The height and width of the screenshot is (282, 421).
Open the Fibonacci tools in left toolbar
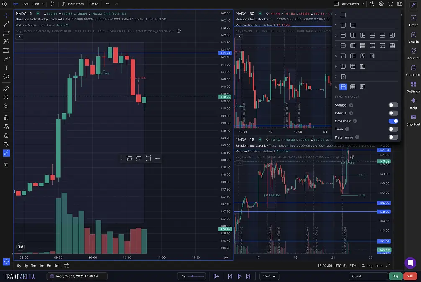coord(6,33)
